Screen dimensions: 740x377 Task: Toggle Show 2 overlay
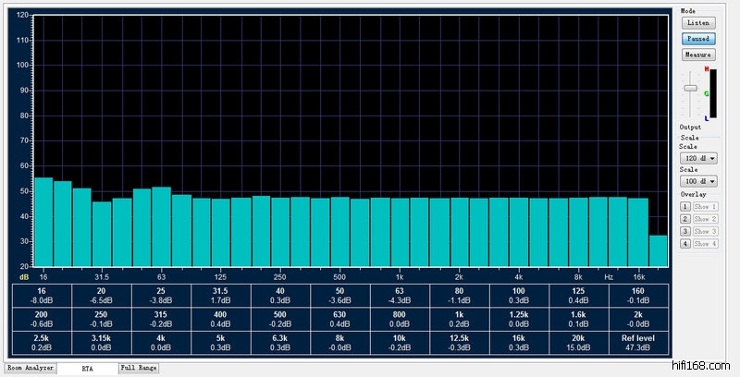pyautogui.click(x=706, y=219)
